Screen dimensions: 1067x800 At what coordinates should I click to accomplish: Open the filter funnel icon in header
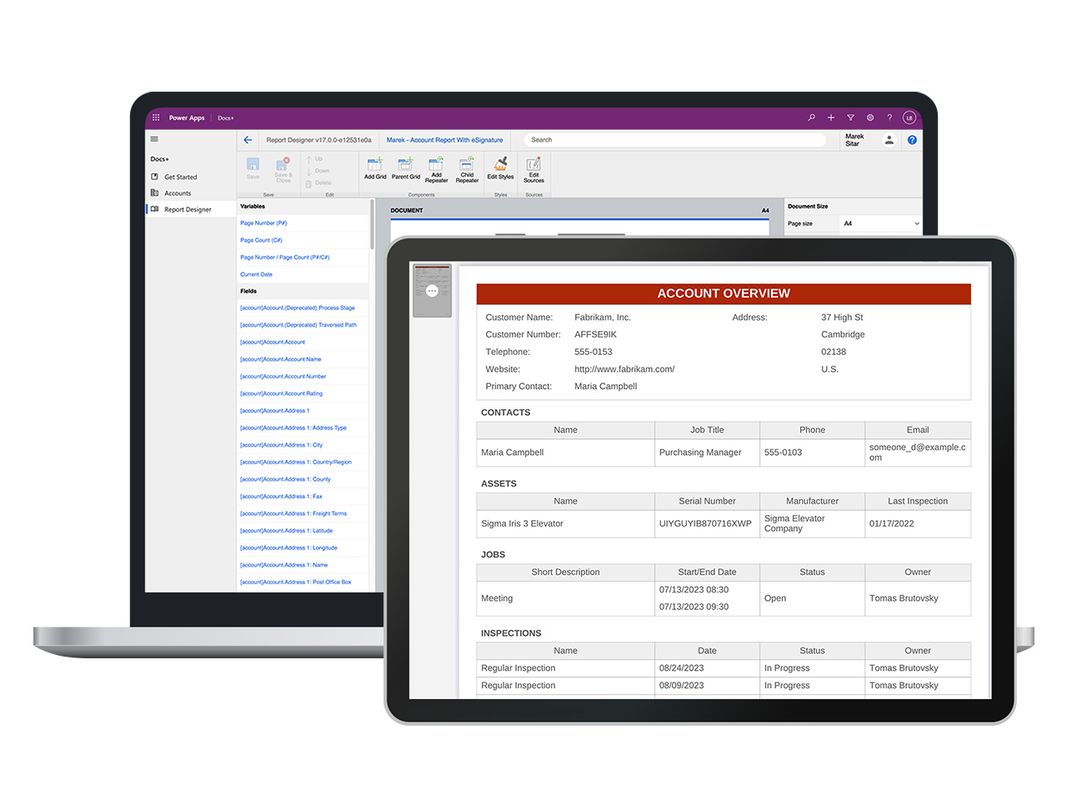point(850,117)
